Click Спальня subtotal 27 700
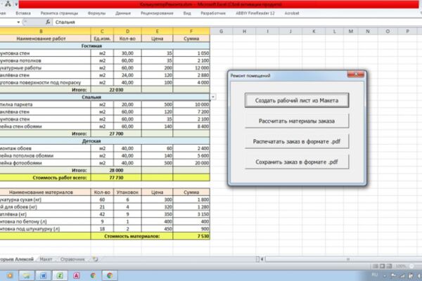The width and height of the screenshot is (422, 281). click(116, 133)
